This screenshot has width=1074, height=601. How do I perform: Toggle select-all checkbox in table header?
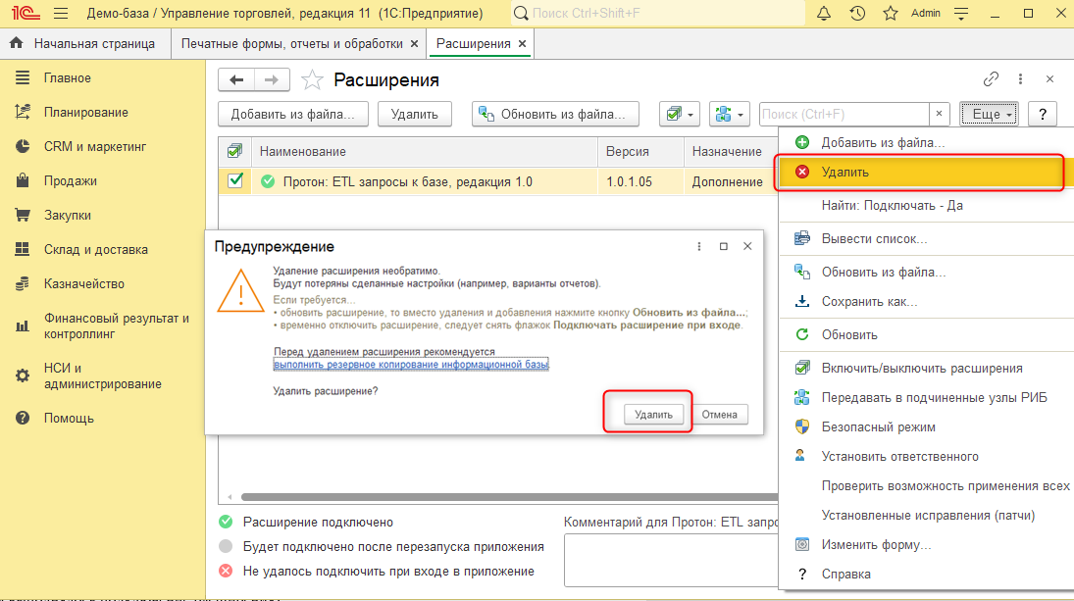pyautogui.click(x=234, y=151)
